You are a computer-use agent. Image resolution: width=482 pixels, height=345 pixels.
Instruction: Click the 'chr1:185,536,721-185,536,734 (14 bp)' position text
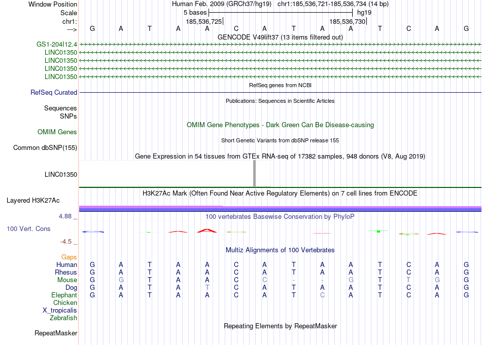click(x=333, y=4)
